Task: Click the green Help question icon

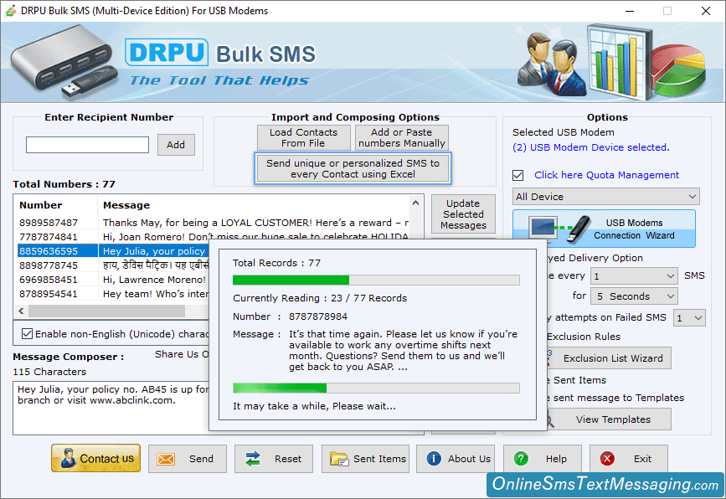Action: [x=521, y=458]
